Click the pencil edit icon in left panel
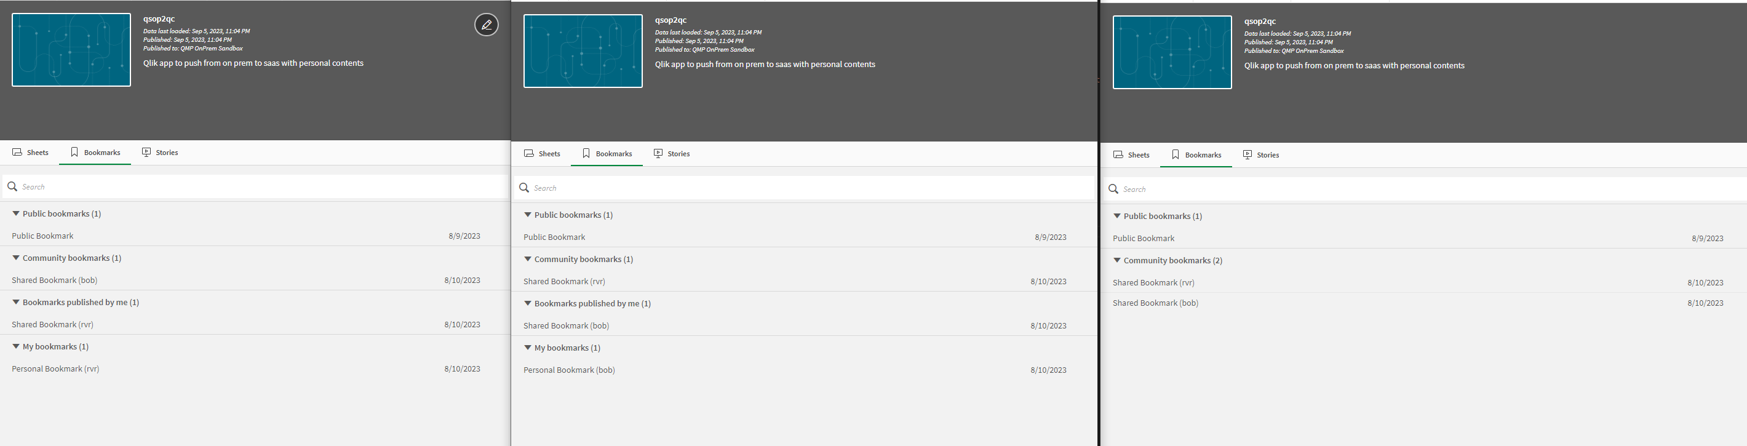The height and width of the screenshot is (446, 1747). tap(486, 25)
